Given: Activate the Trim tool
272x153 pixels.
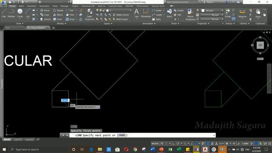Looking at the screenshot, I should [x=70, y=10].
